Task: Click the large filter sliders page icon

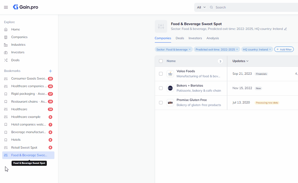Action: click(x=161, y=27)
